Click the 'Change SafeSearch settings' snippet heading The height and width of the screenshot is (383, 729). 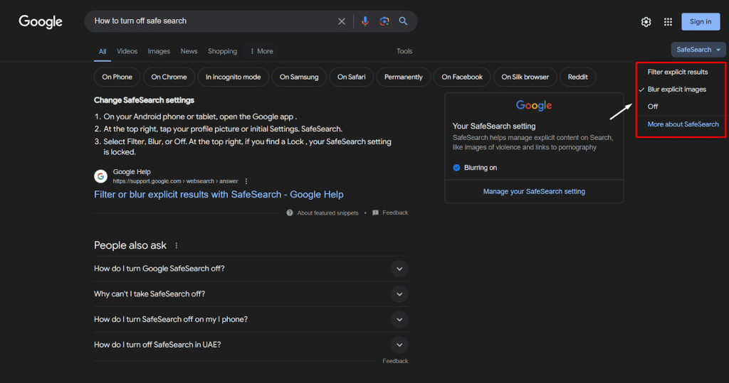144,100
